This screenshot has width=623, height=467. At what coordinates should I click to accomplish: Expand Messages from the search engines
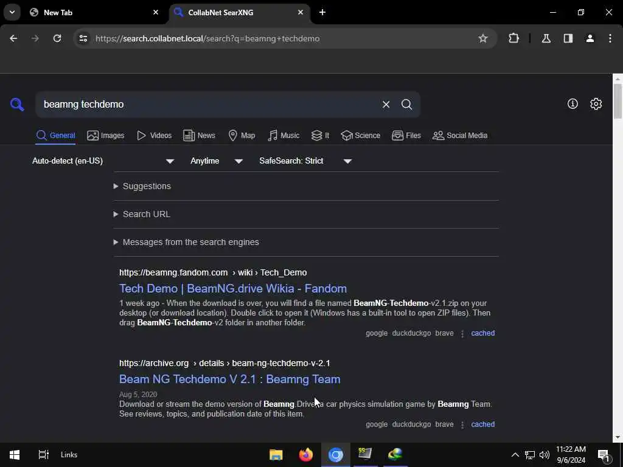(x=186, y=242)
